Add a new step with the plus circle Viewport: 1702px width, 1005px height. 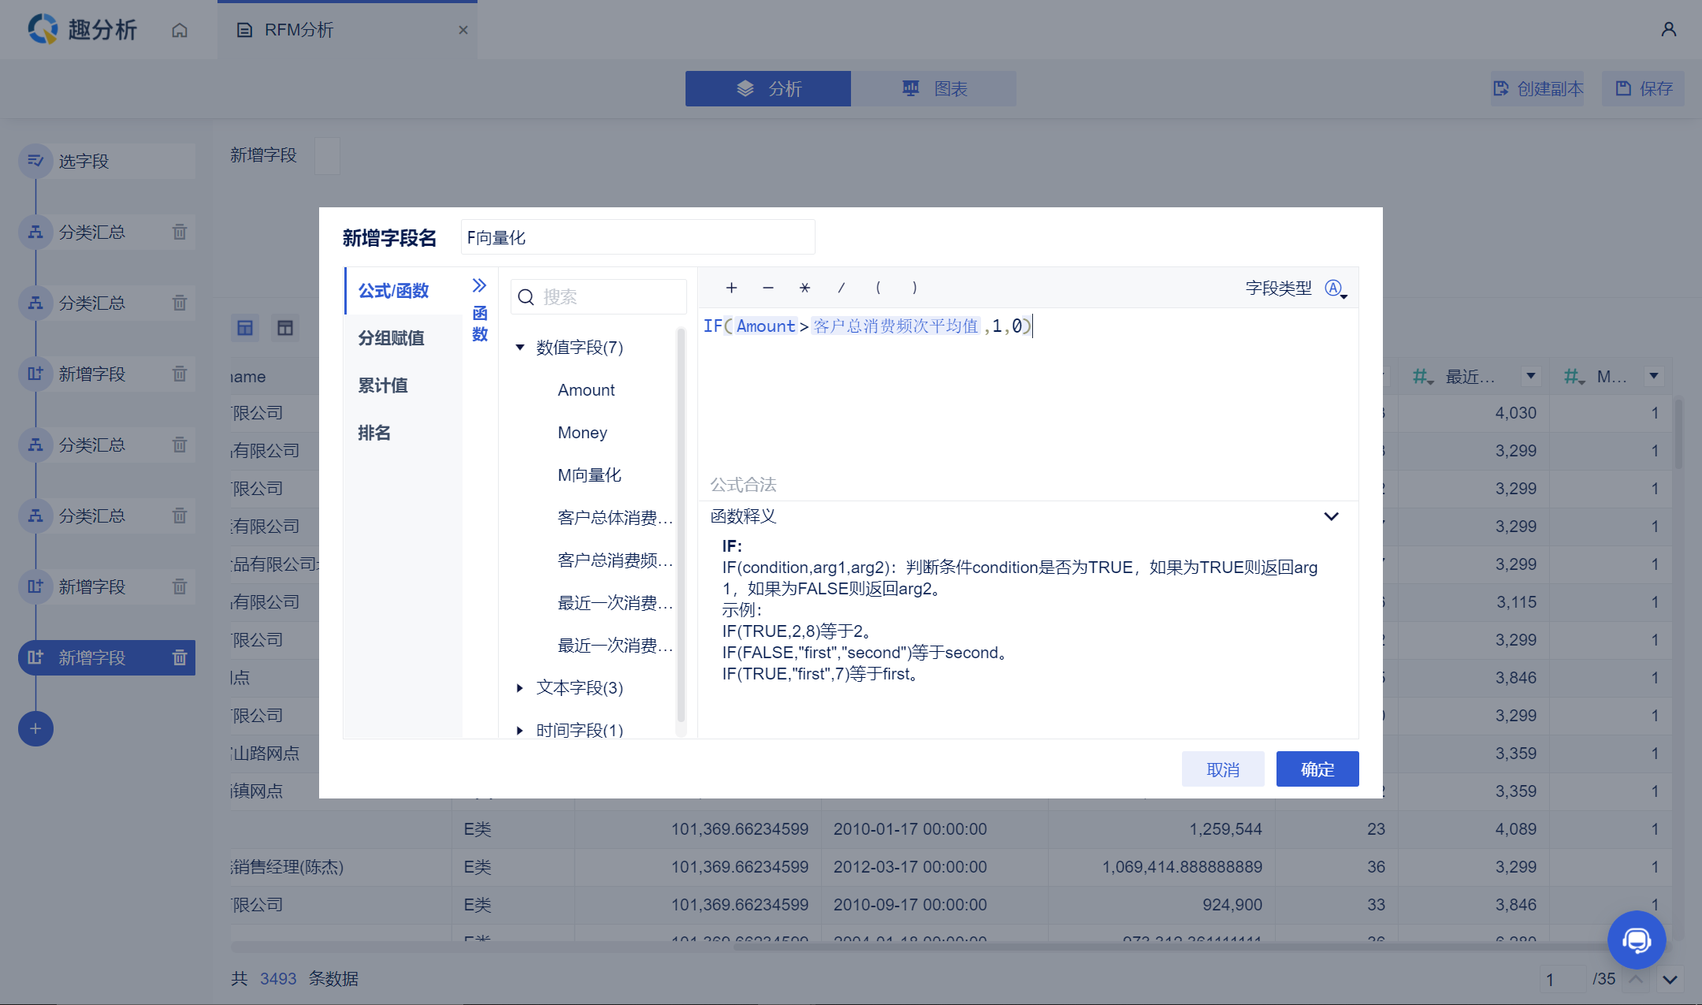coord(35,728)
